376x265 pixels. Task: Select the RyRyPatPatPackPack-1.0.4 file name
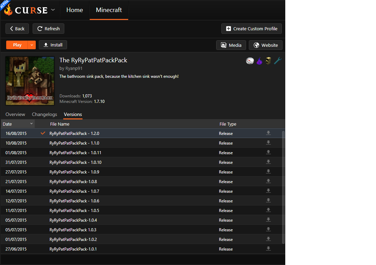pos(73,220)
